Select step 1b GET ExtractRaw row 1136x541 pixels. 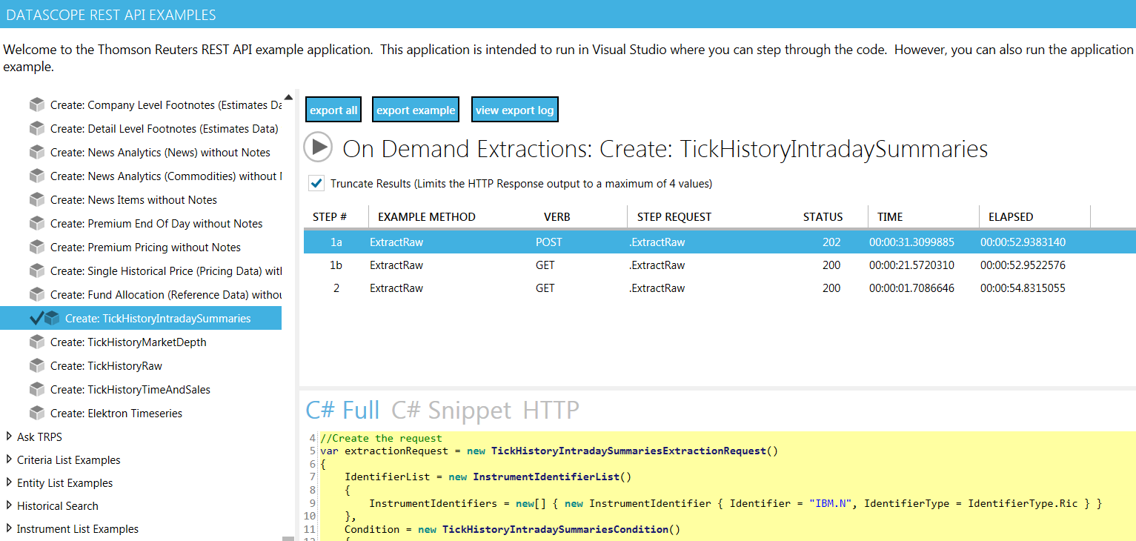[x=720, y=265]
